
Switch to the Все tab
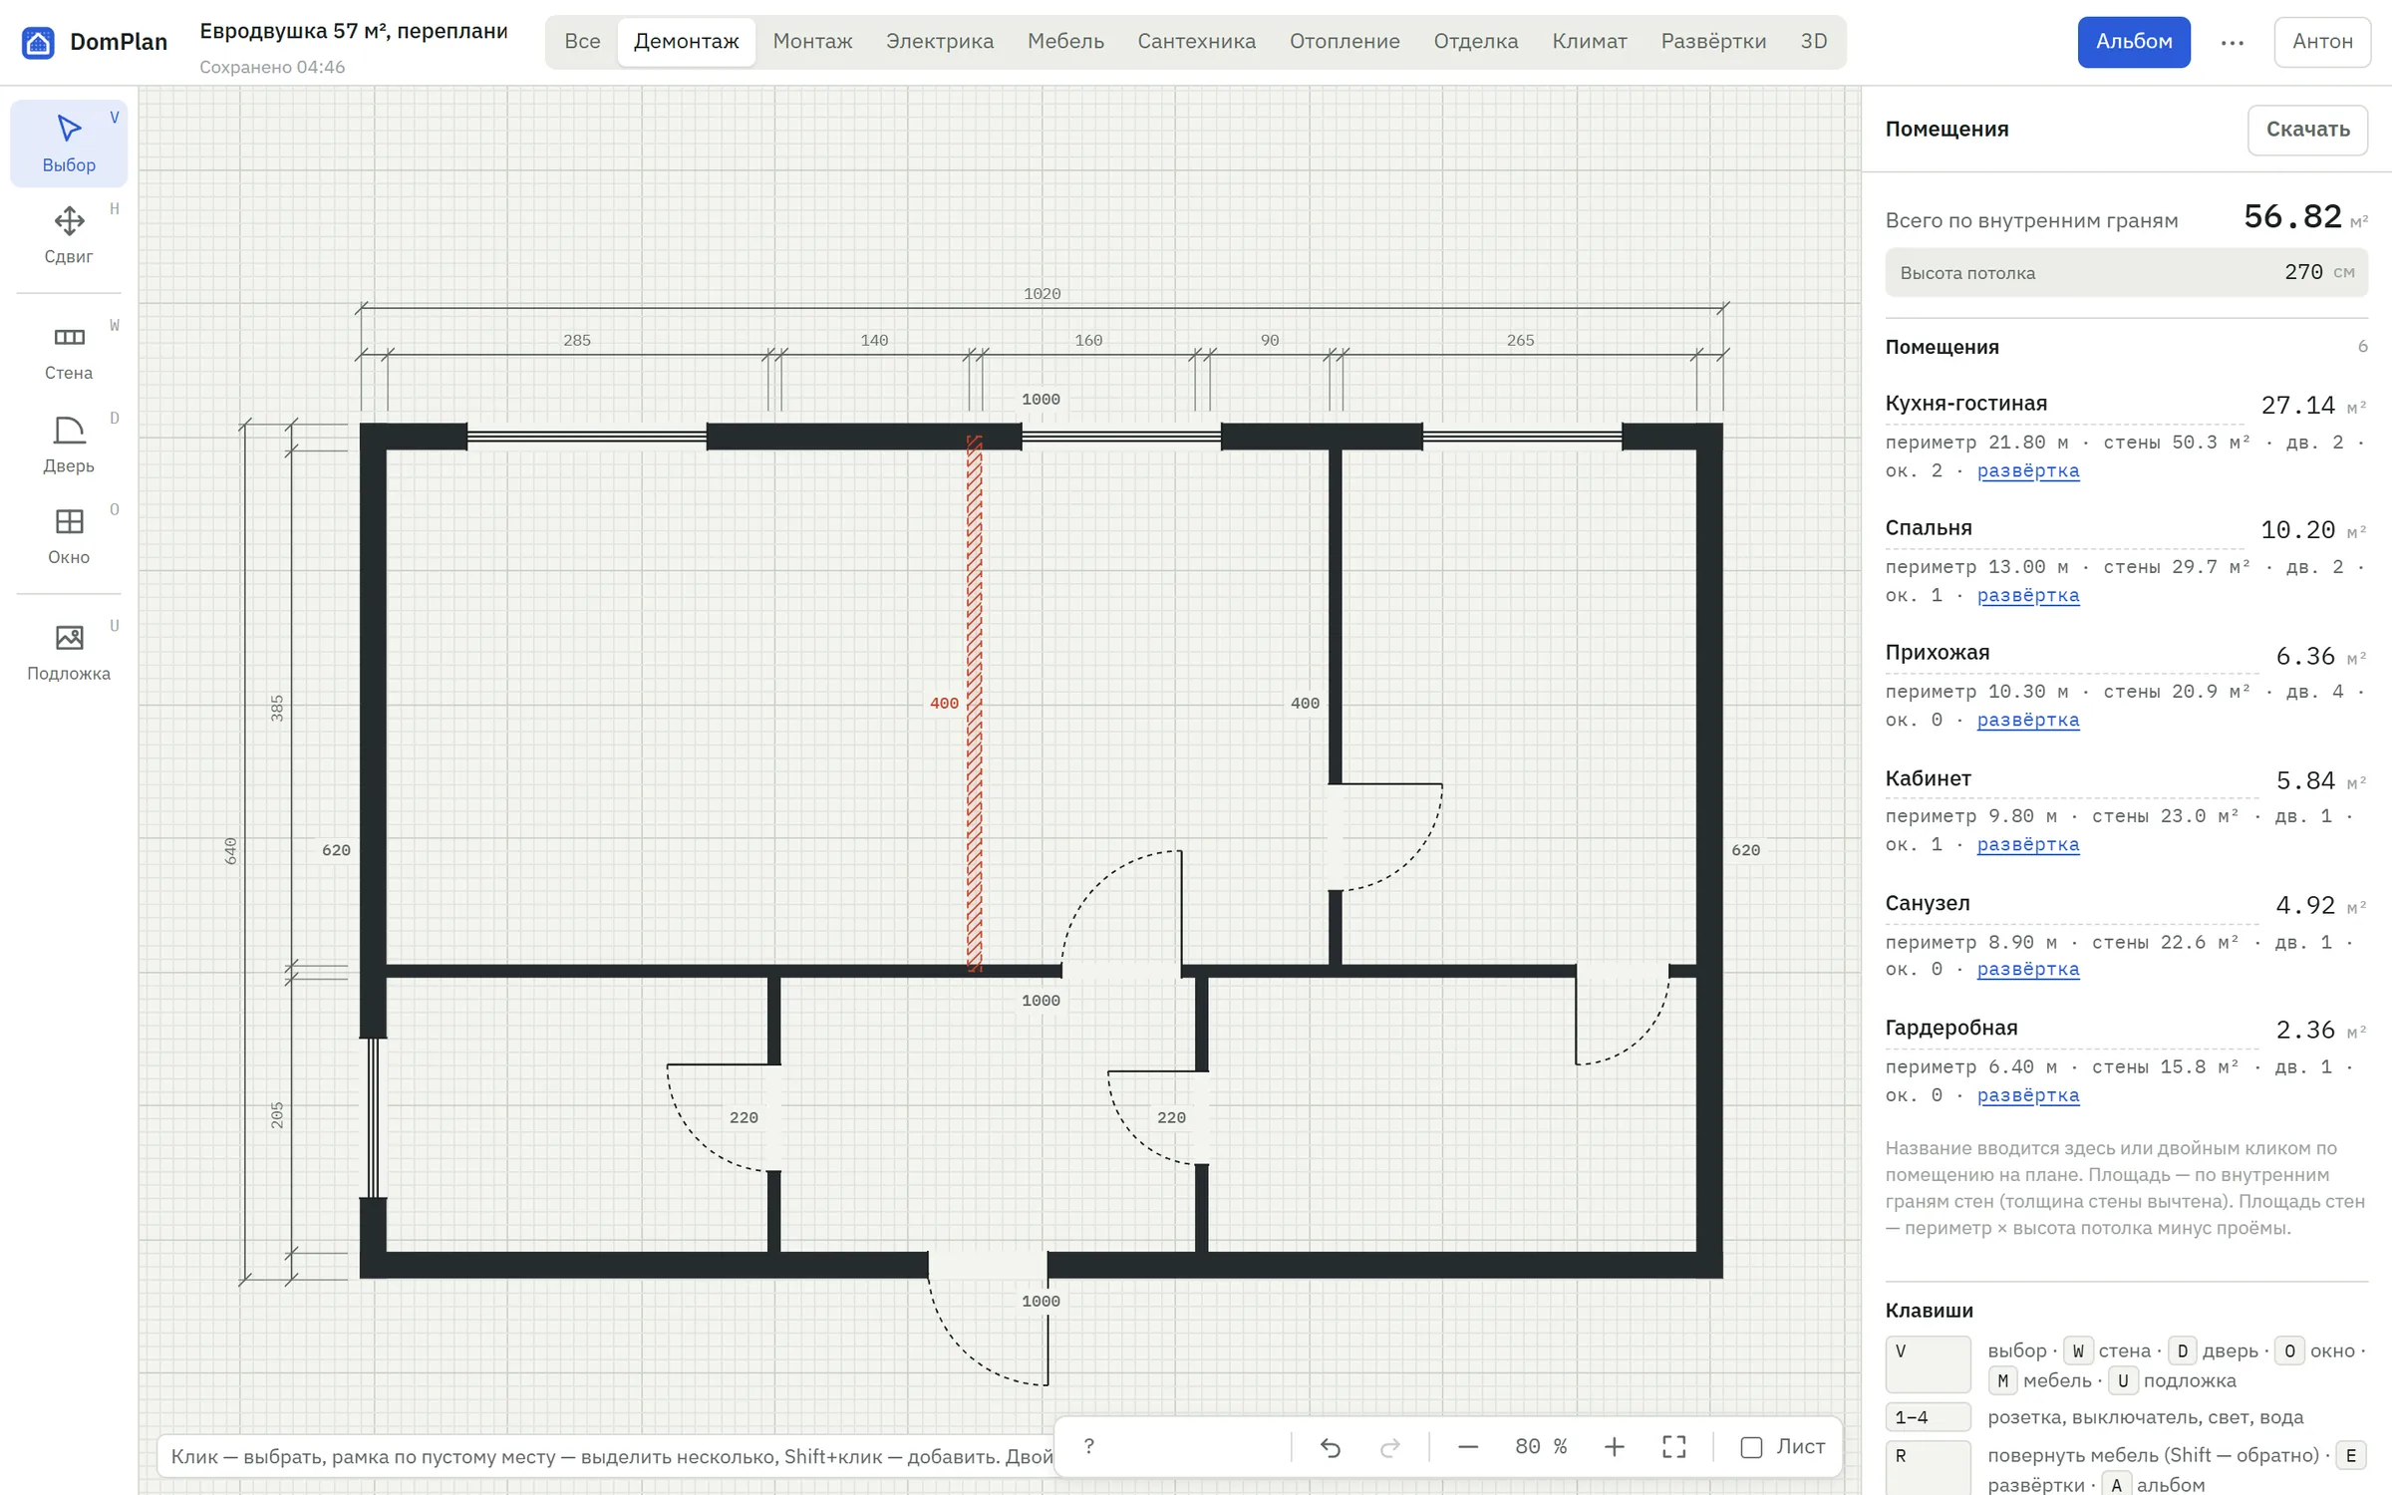582,42
